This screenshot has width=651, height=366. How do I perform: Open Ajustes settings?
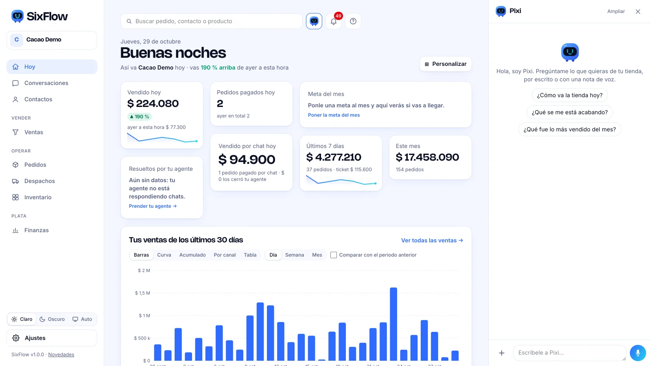52,338
